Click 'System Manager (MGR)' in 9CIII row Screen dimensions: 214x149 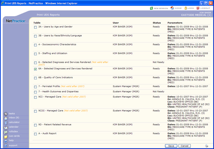coord(126,111)
